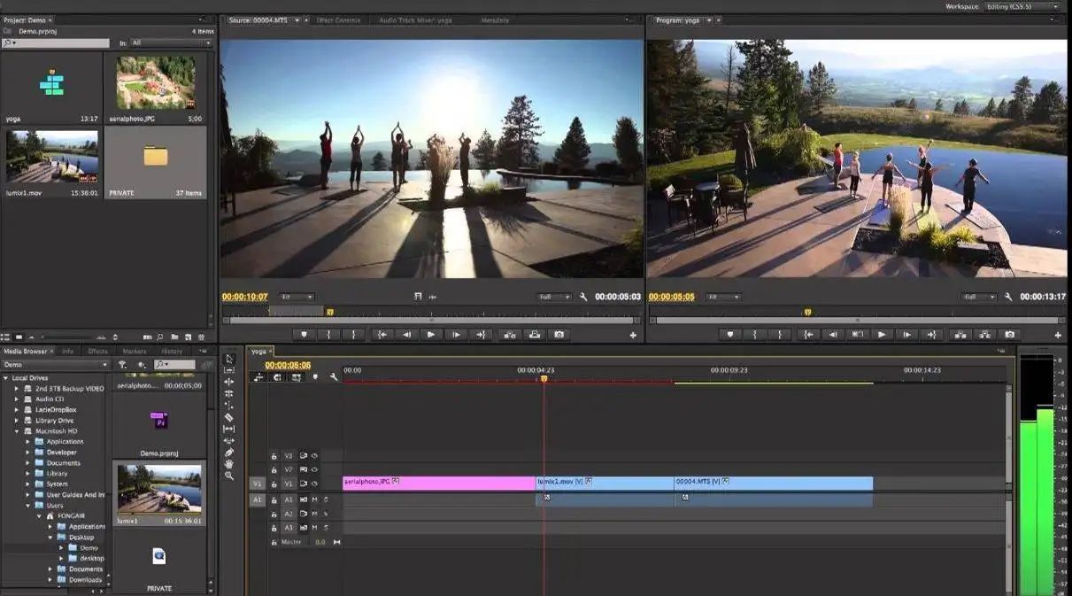Screen dimensions: 1072x596
Task: Click the Export Frame camera icon in Program monitor
Action: click(1009, 335)
